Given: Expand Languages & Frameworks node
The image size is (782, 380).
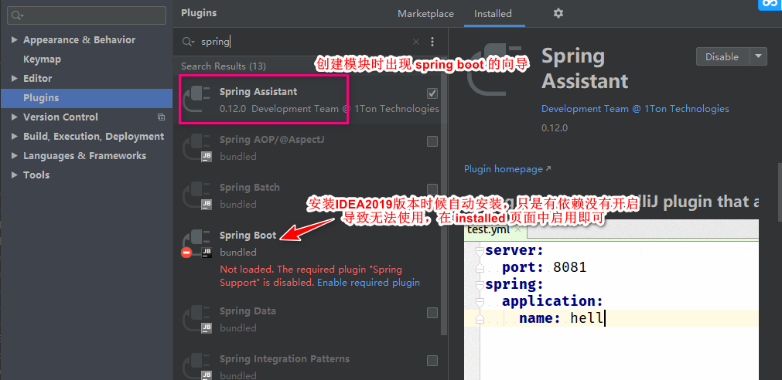Looking at the screenshot, I should tap(15, 156).
